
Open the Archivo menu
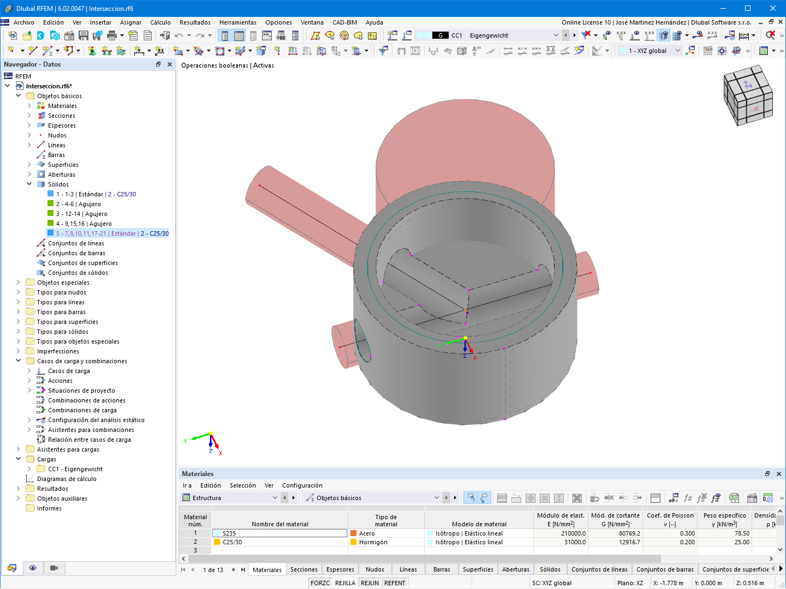click(24, 22)
